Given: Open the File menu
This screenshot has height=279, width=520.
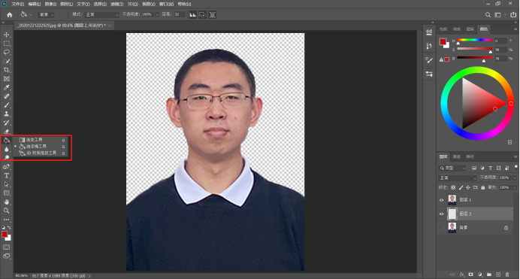Looking at the screenshot, I should point(18,4).
